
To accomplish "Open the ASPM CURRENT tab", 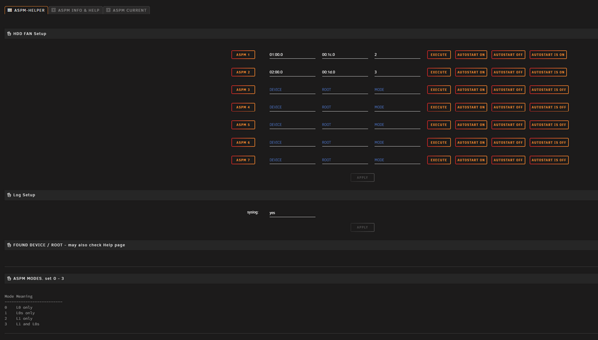I will 126,10.
